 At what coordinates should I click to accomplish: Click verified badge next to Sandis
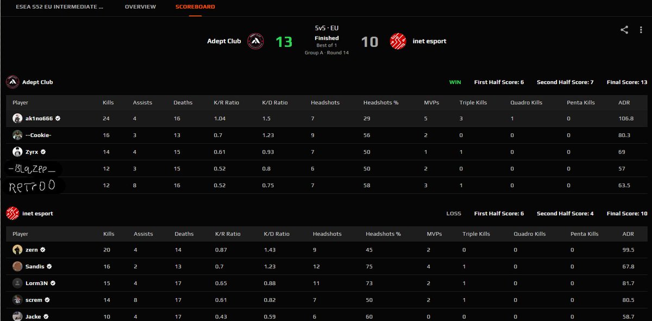click(48, 267)
